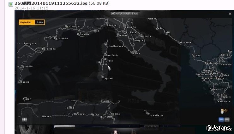Select Preveza city label
Screen dimensions: 234x134
[x=207, y=79]
